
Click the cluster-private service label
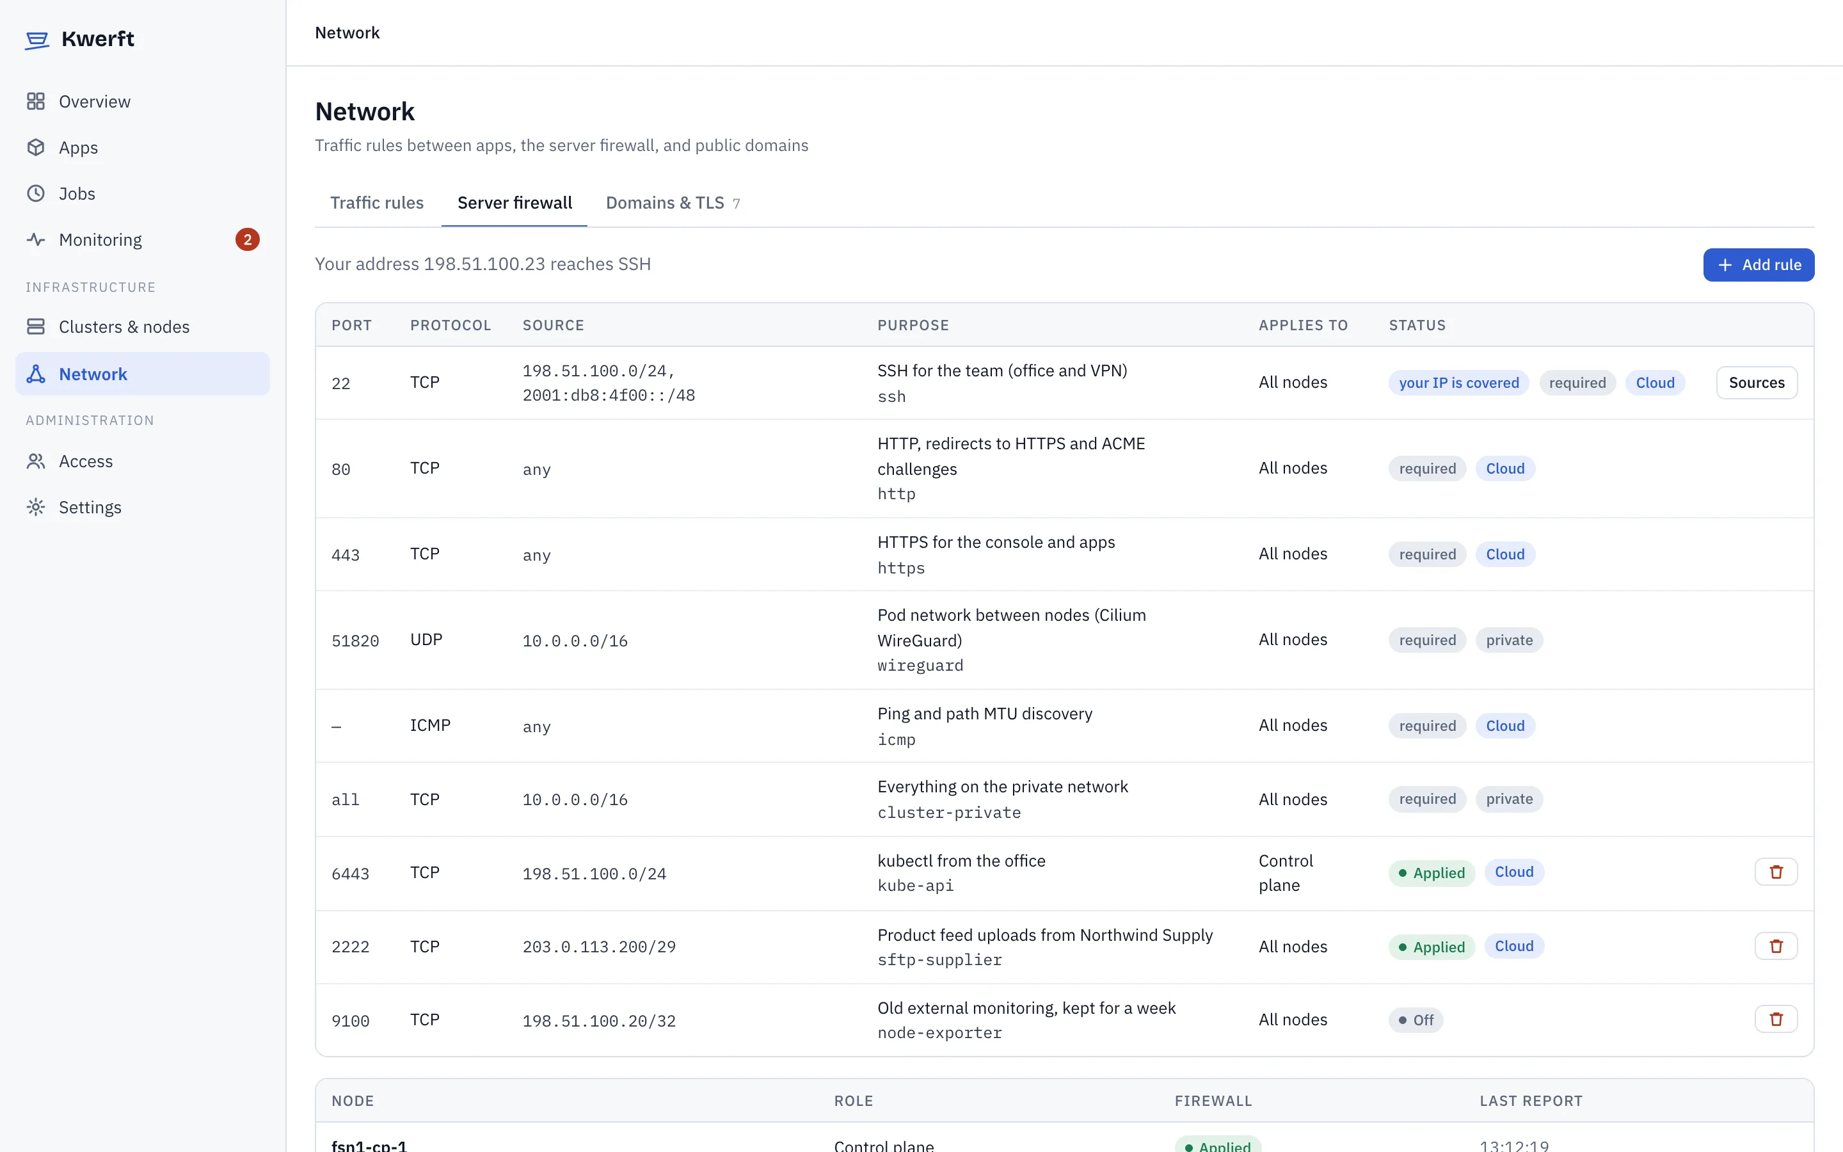[949, 812]
